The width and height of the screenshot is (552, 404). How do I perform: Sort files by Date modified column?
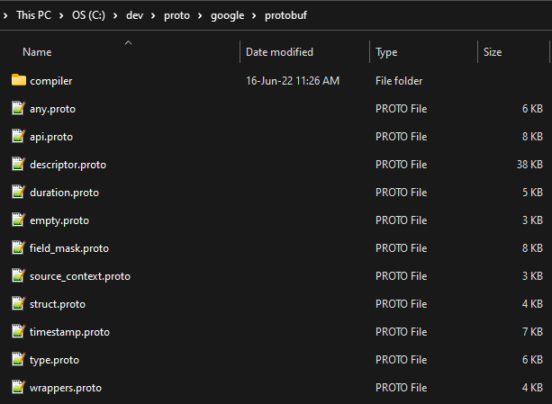pyautogui.click(x=279, y=52)
